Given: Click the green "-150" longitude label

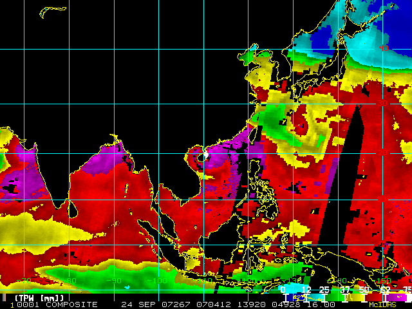Looking at the screenshot, I should point(381,281).
